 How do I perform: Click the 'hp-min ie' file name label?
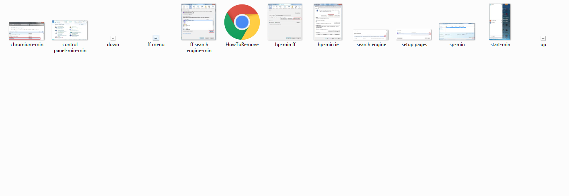(328, 44)
